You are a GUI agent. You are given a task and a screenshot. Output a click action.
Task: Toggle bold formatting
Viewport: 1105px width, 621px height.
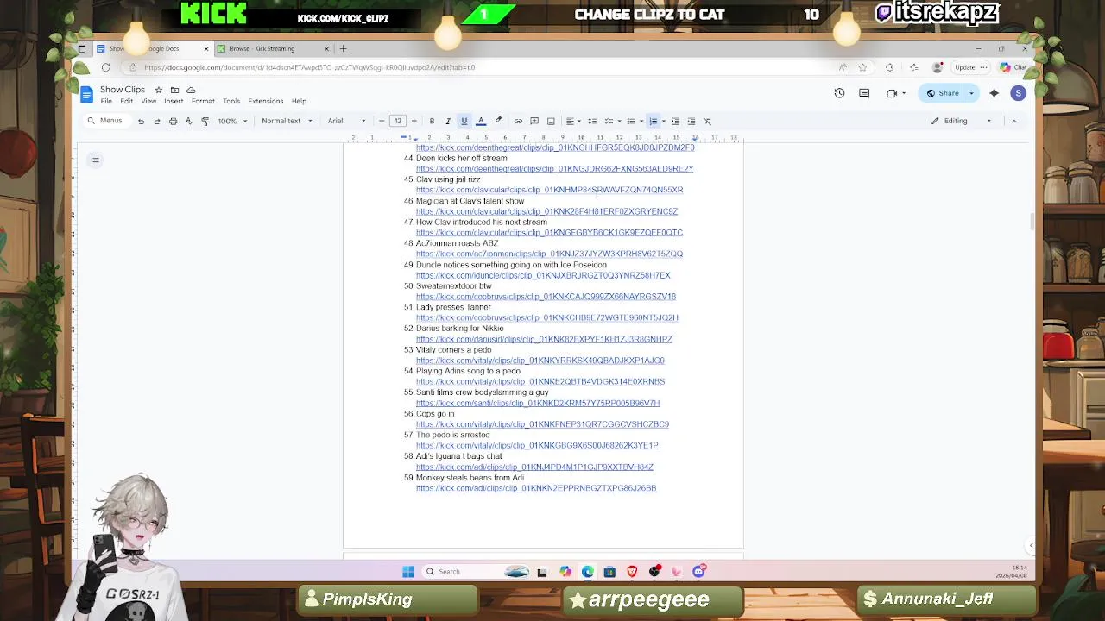(x=432, y=121)
